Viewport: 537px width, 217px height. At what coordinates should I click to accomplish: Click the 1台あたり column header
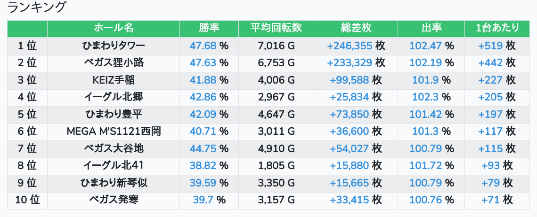(497, 28)
